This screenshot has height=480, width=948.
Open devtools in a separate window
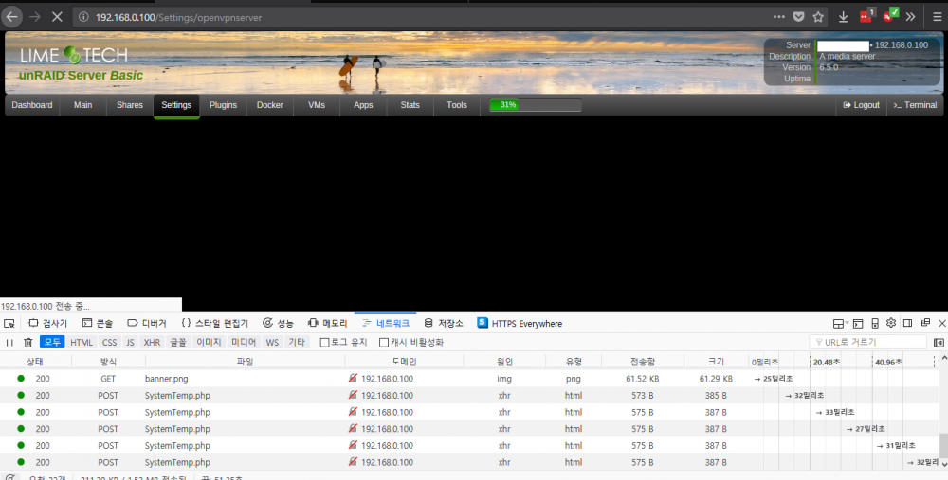(x=925, y=323)
